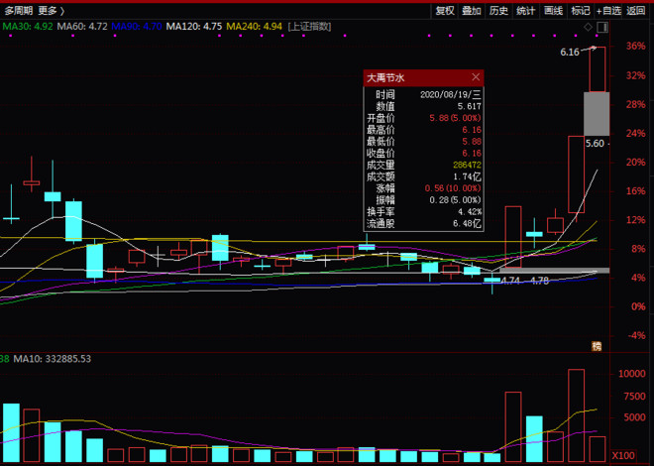Screen dimensions: 654x466
Task: Click the X100 volume unit label
Action: (622, 454)
